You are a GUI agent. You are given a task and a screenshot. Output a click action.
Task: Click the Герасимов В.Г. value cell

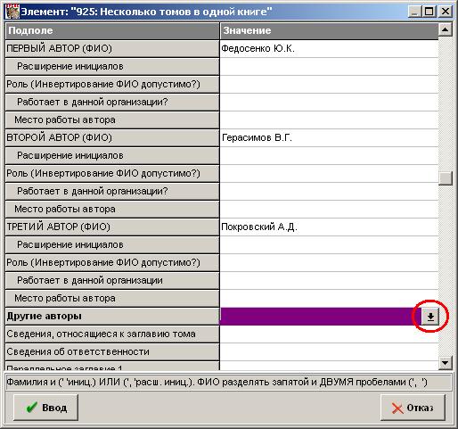click(x=329, y=138)
